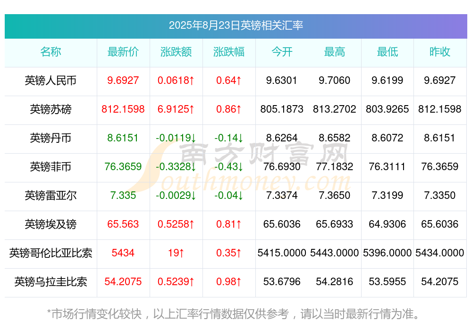Viewport: 472px width, 329px height.
Task: Select low value 803.9265
Action: [388, 109]
